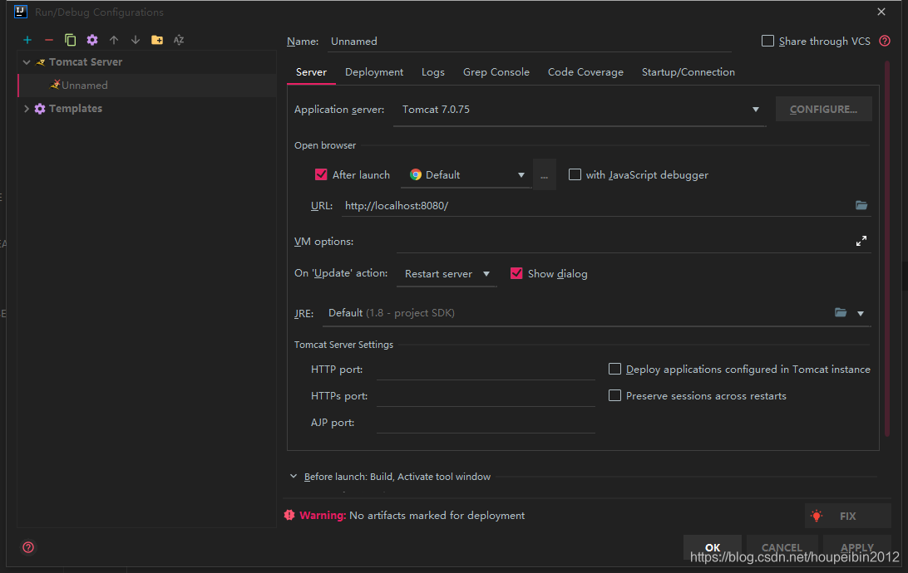The image size is (908, 573).
Task: Click the AJP port field
Action: pyautogui.click(x=486, y=423)
